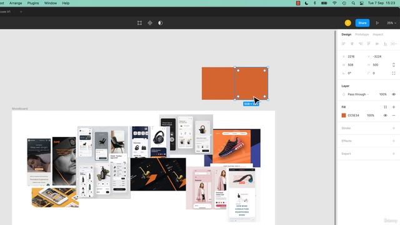The image size is (400, 225).
Task: Add a stroke with Stroke plus icon
Action: point(394,128)
